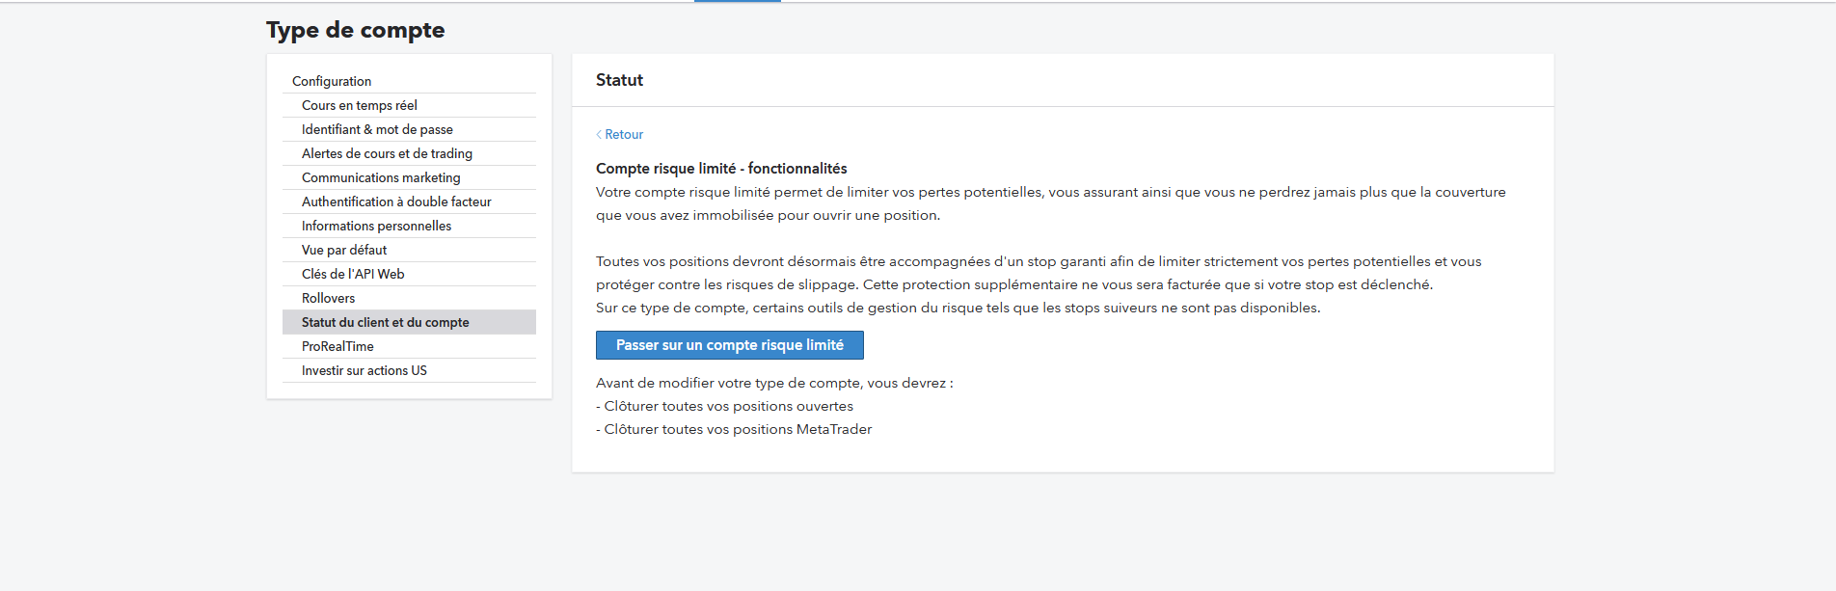This screenshot has height=591, width=1836.
Task: Click the Compte risque limité fonctionnalités heading
Action: tap(721, 169)
